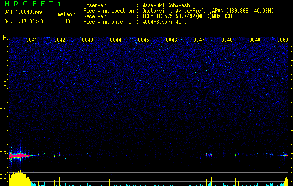
Task: Click the Observer label
Action: point(95,5)
